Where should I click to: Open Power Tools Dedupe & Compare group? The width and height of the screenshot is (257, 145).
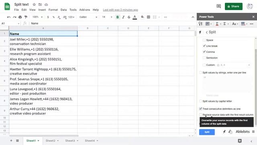[208, 24]
